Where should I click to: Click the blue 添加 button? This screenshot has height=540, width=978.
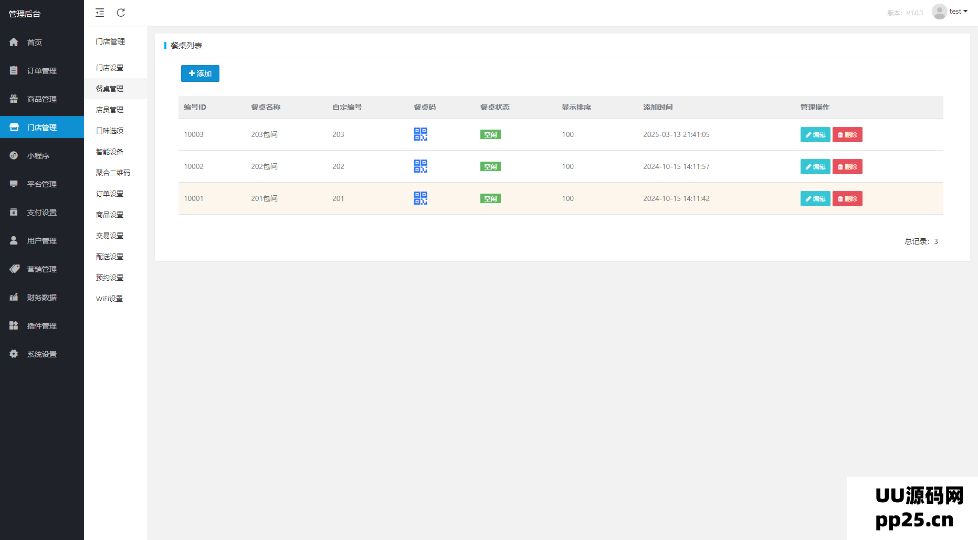tap(200, 73)
